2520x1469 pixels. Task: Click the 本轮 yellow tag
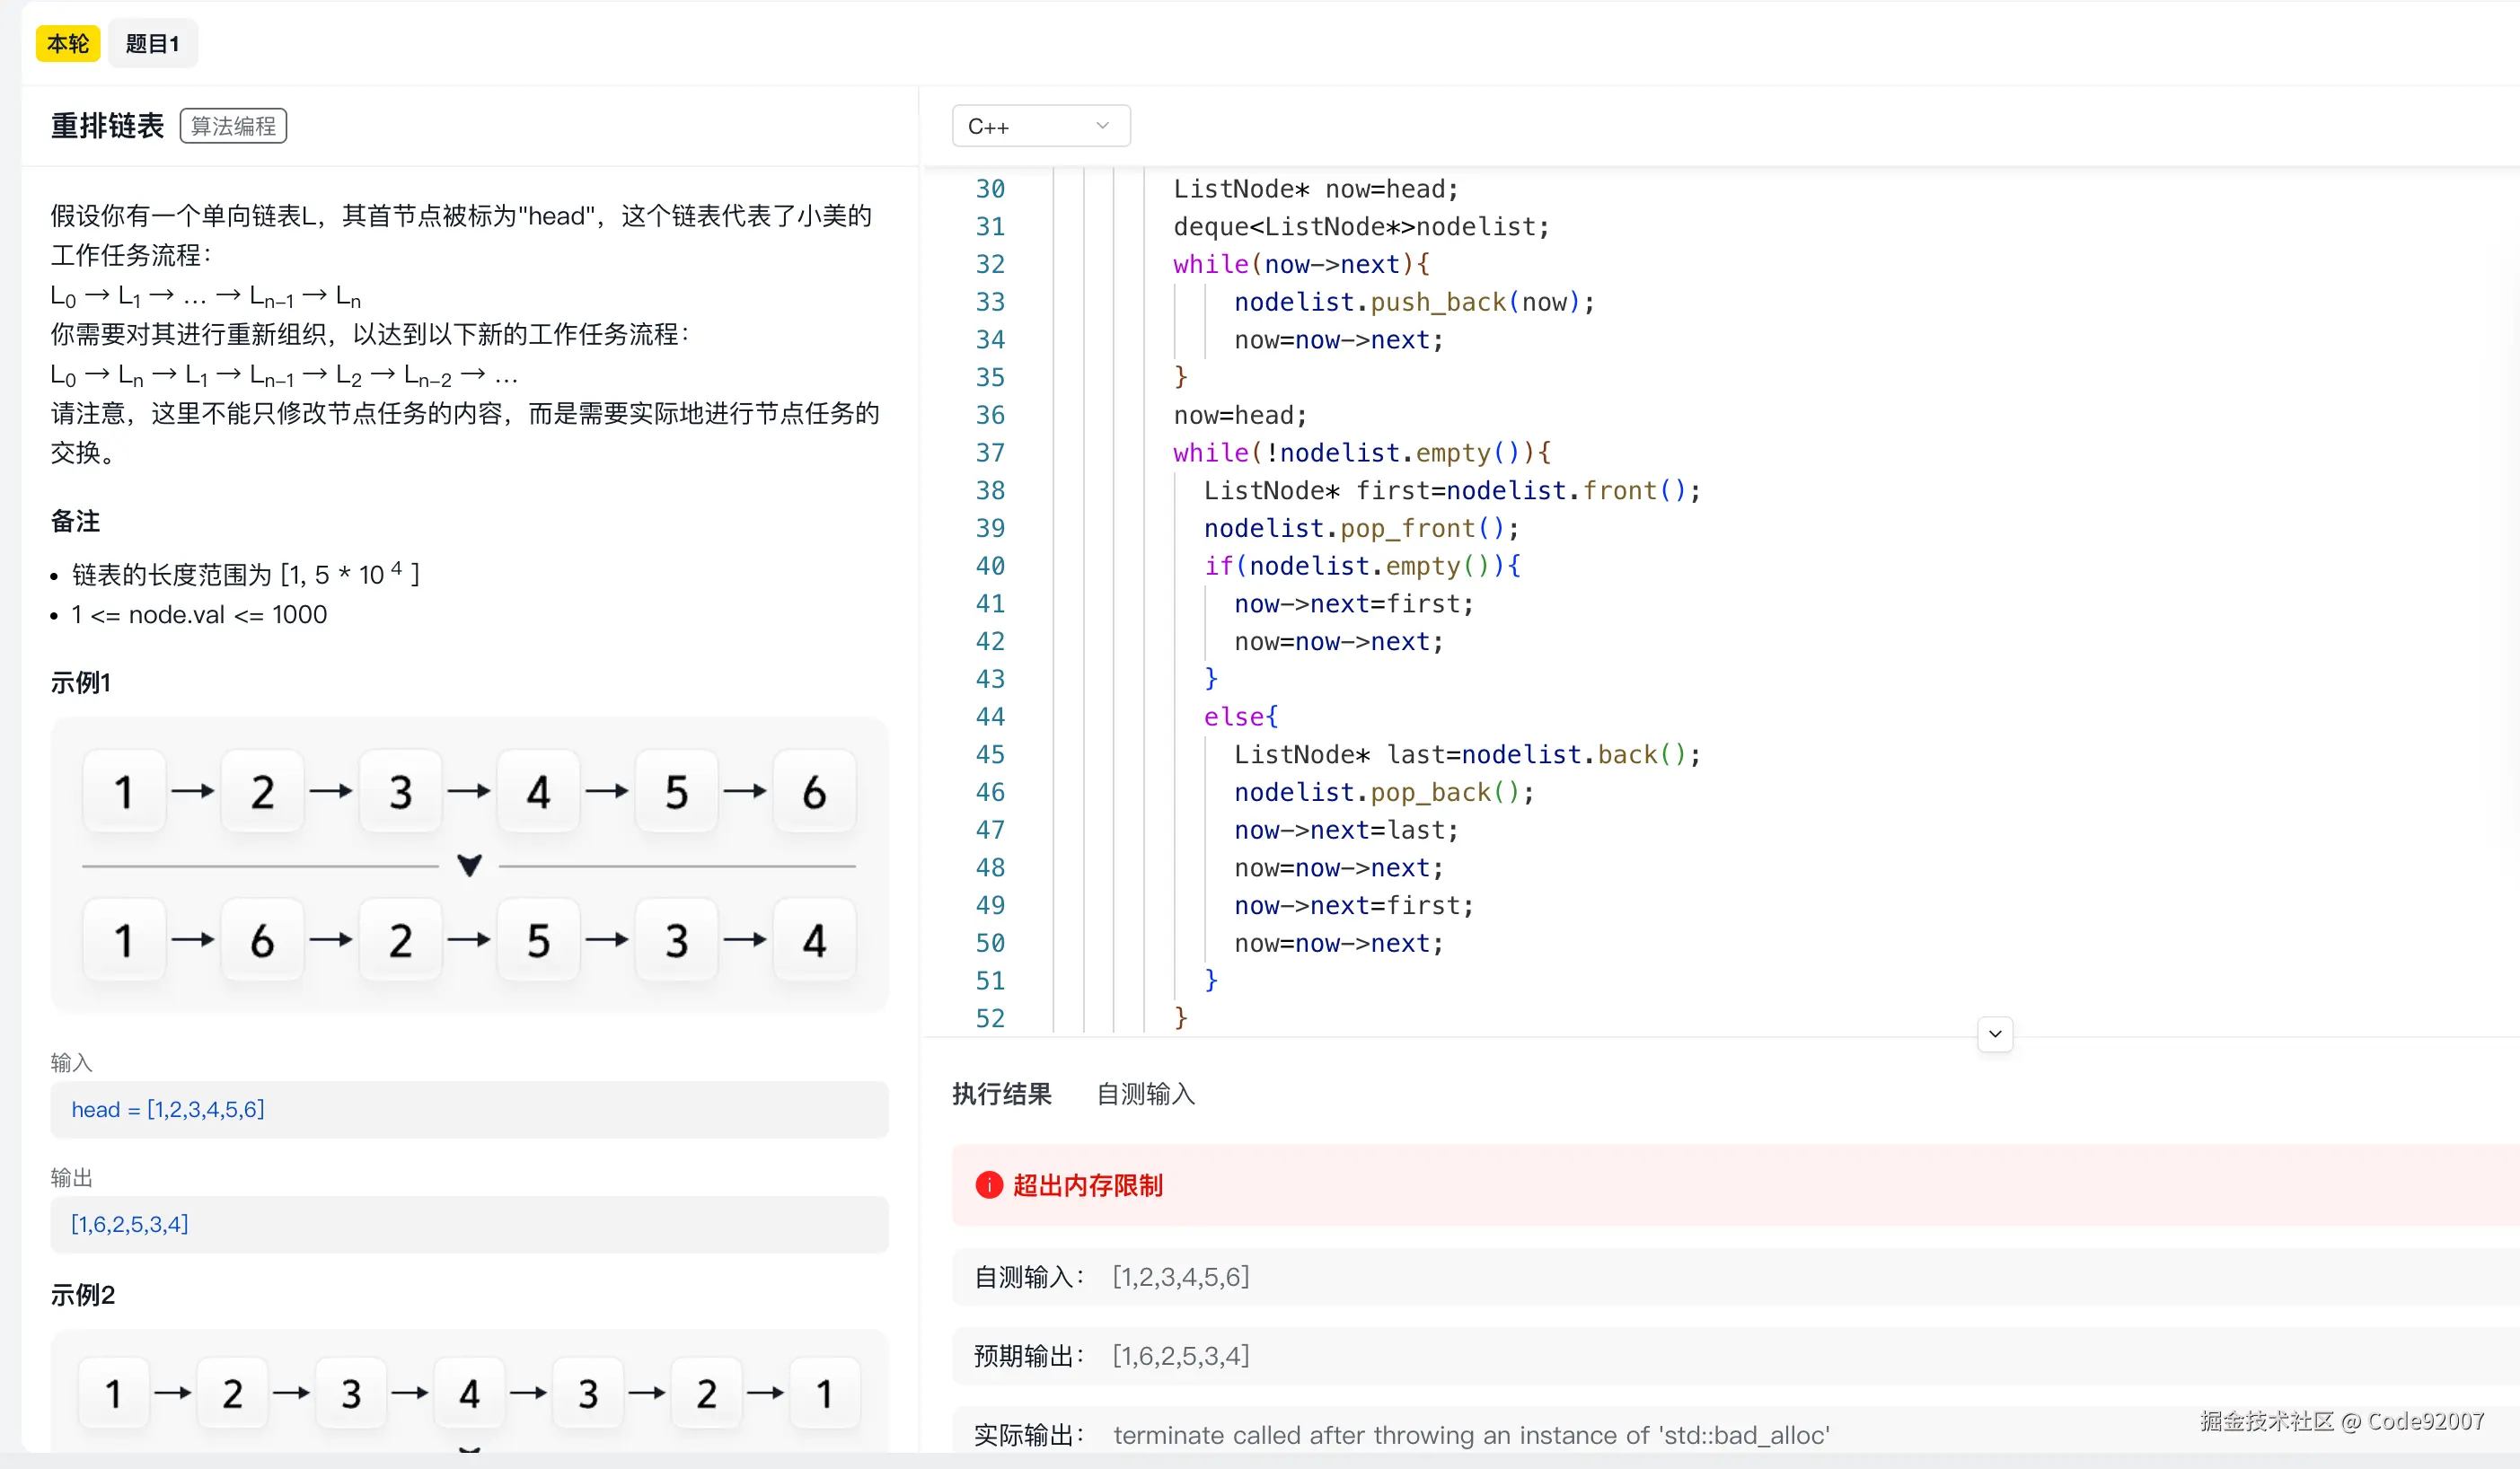tap(68, 44)
